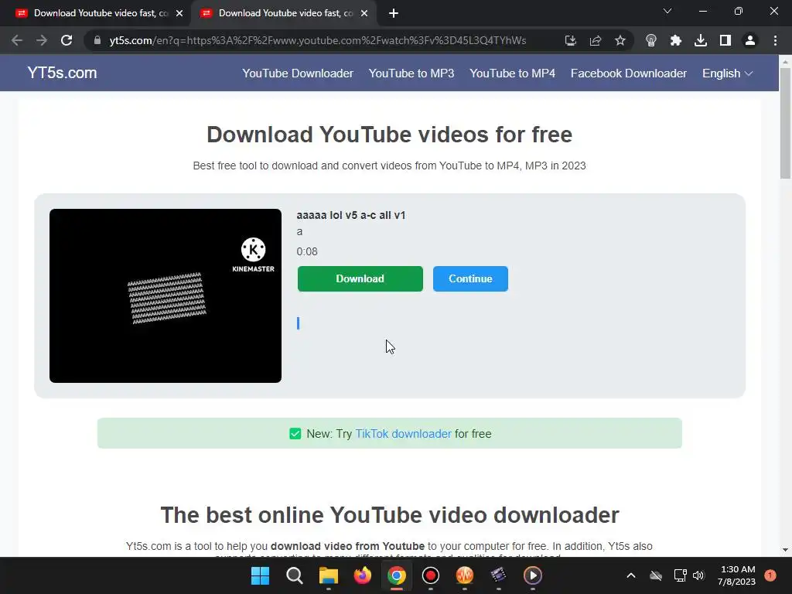Toggle the browser side panel

coord(725,40)
